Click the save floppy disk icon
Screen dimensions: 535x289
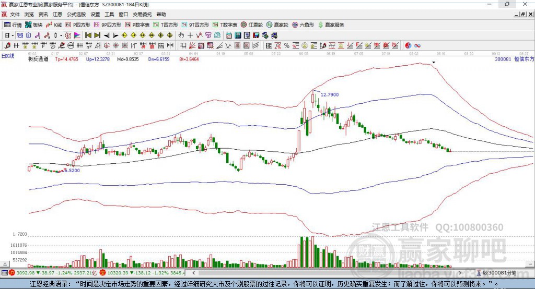click(x=256, y=35)
